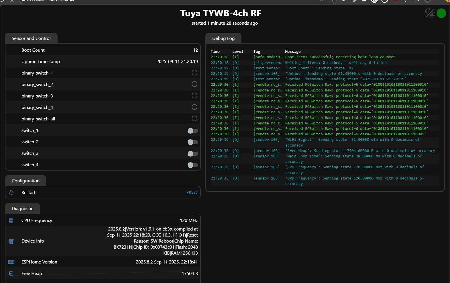Turn on the switch_1 toggle

click(192, 131)
